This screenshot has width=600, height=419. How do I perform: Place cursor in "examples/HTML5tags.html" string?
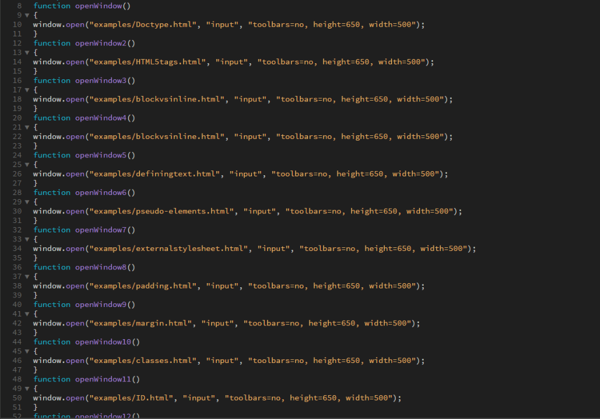(x=148, y=62)
